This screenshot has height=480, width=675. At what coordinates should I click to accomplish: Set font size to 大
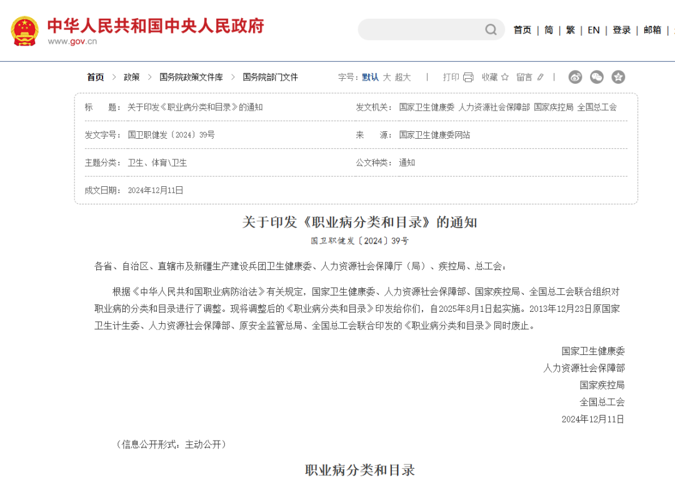point(387,77)
